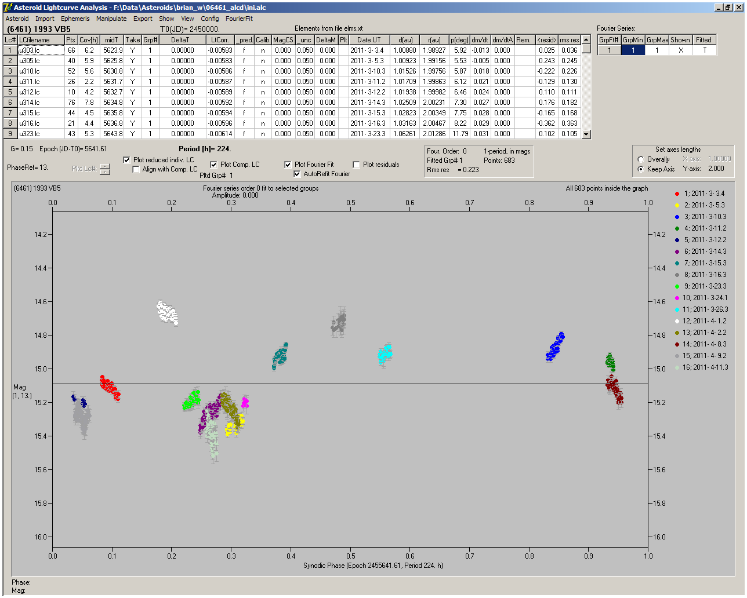The width and height of the screenshot is (747, 598).
Task: Click purple legend dot for 2011-3-14.3
Action: [677, 251]
